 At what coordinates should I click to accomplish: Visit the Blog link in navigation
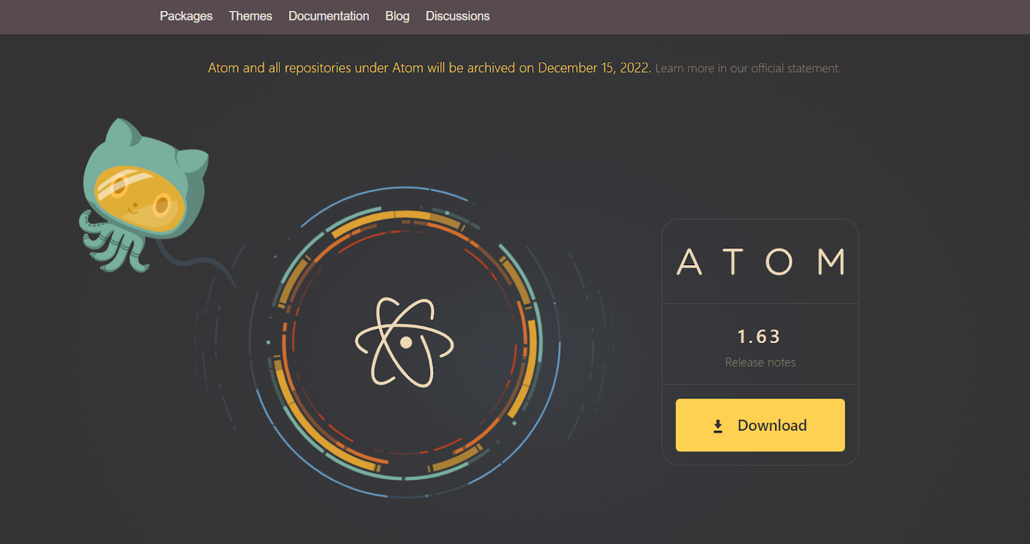coord(397,16)
